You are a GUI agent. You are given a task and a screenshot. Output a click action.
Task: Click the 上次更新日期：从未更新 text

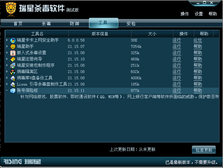click(132, 149)
